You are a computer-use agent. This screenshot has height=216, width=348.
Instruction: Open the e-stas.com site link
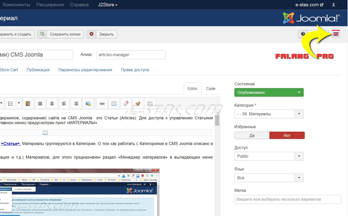tap(310, 5)
